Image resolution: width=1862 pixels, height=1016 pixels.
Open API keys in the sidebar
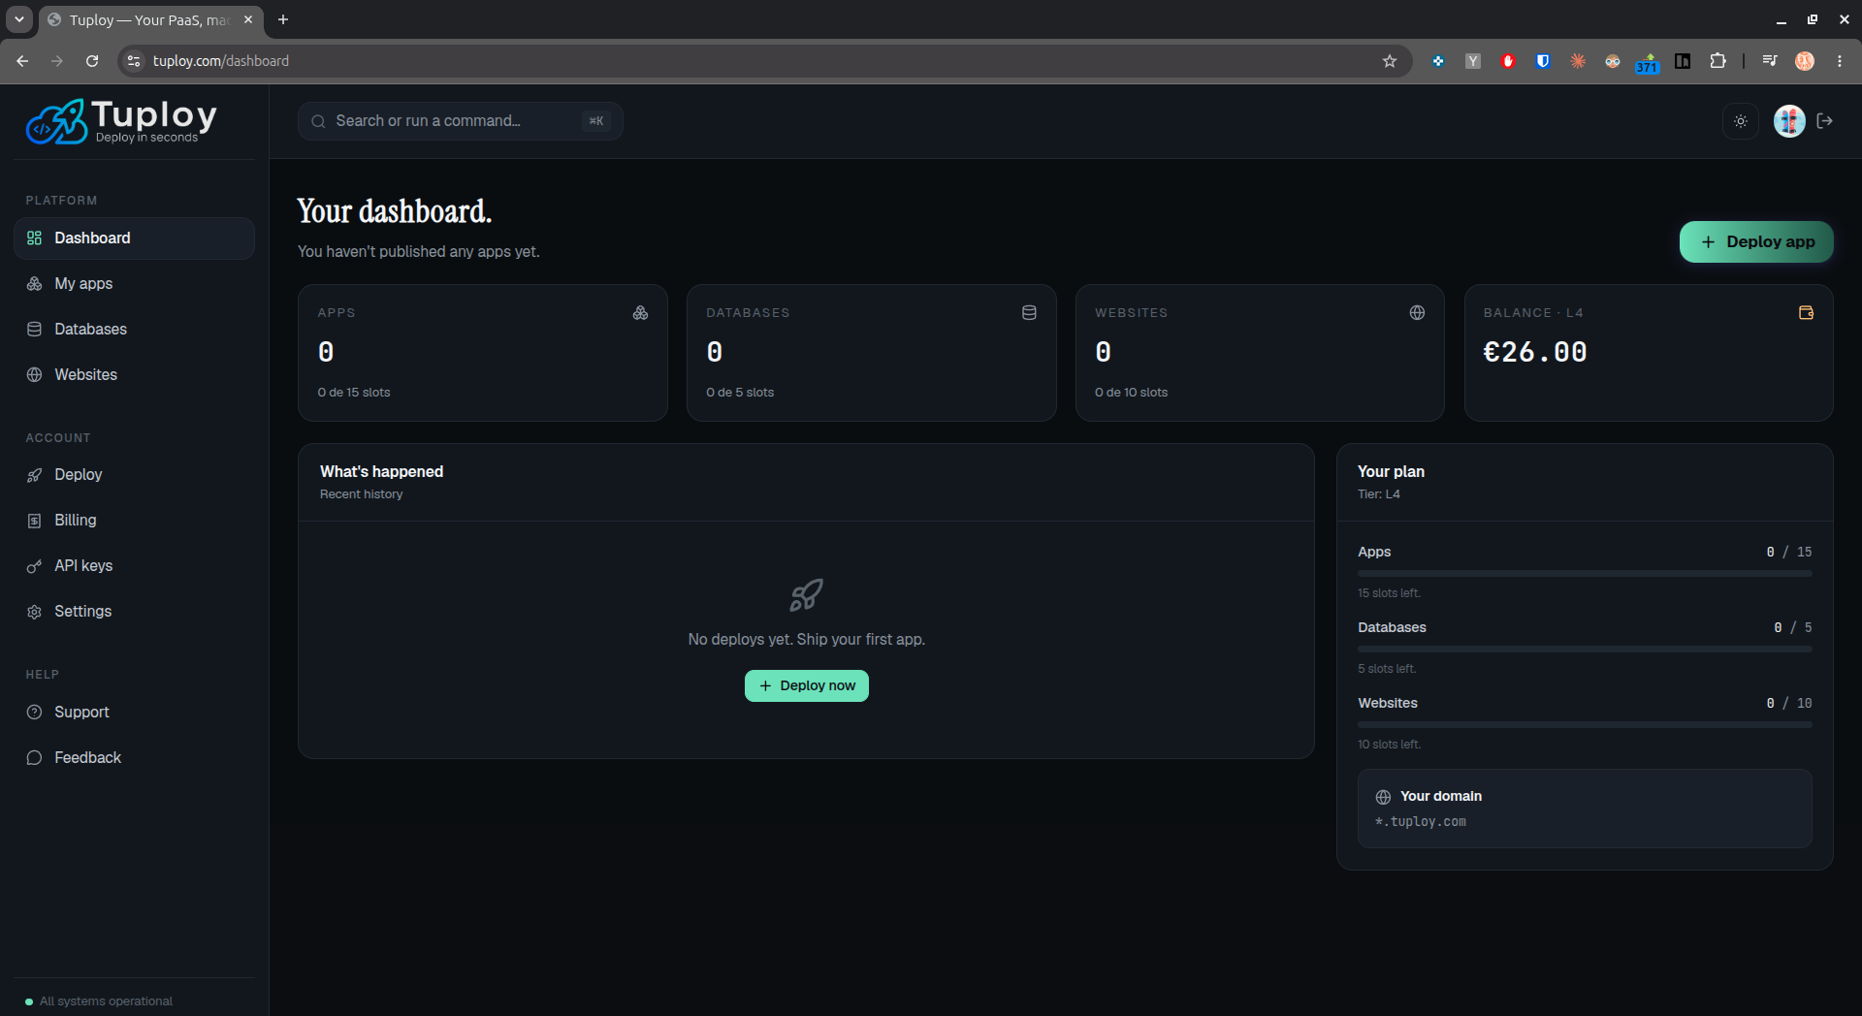tap(134, 566)
